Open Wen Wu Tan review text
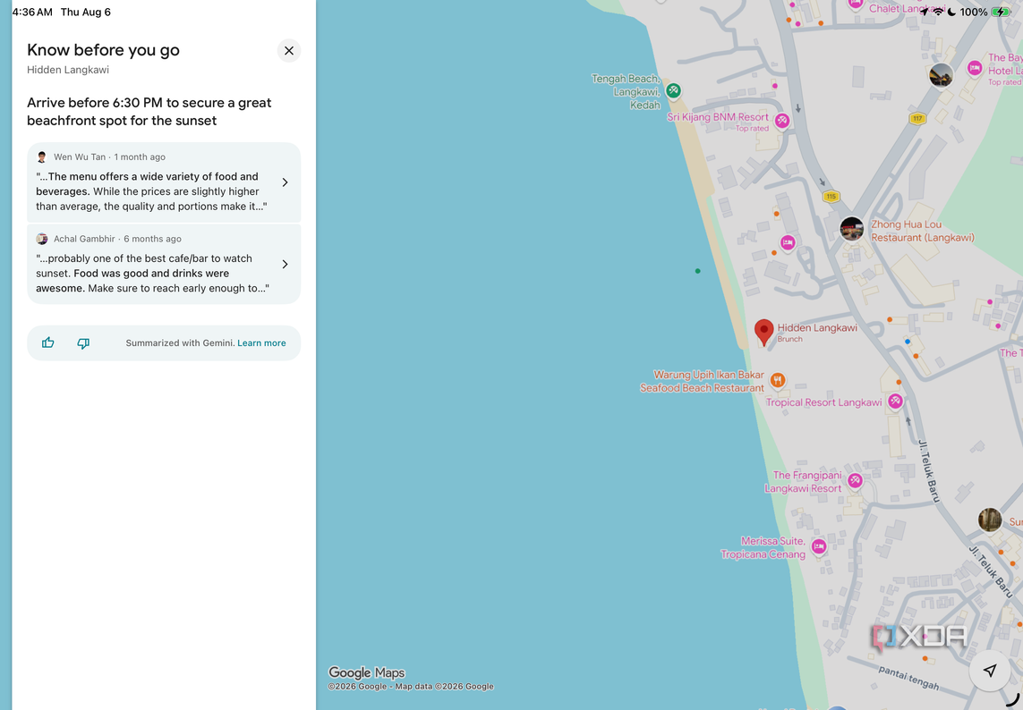This screenshot has width=1023, height=710. click(x=150, y=191)
